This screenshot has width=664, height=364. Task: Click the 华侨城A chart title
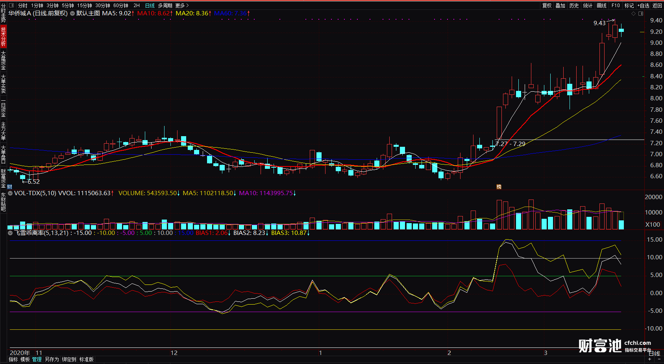point(38,13)
